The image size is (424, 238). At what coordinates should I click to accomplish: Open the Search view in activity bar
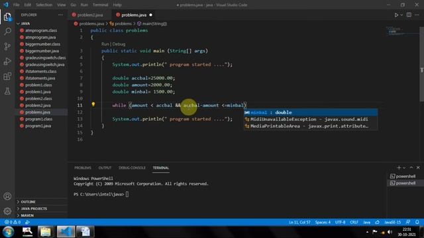pos(7,32)
